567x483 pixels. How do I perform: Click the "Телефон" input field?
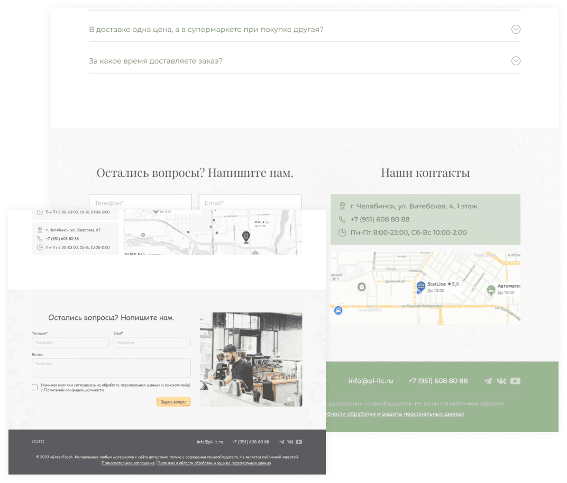pos(140,202)
